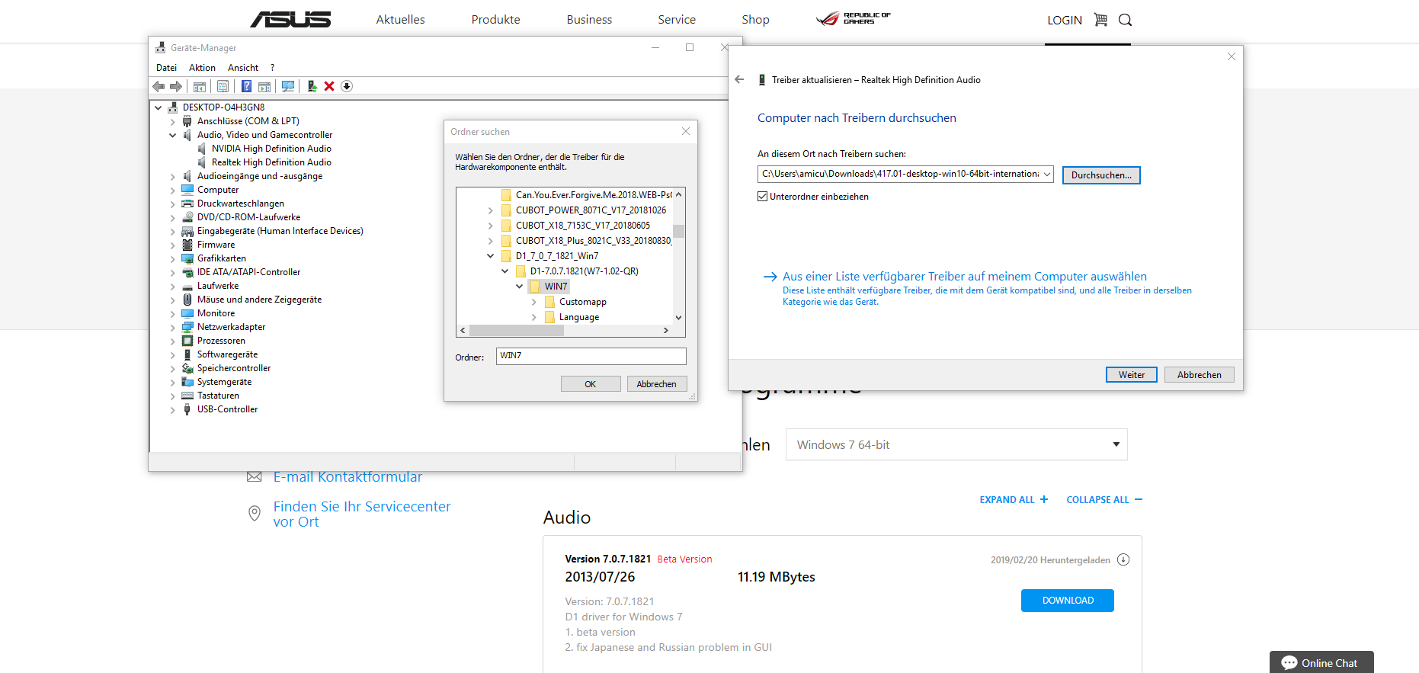Click the folder tree scroll down arrow
This screenshot has width=1419, height=673.
(678, 318)
